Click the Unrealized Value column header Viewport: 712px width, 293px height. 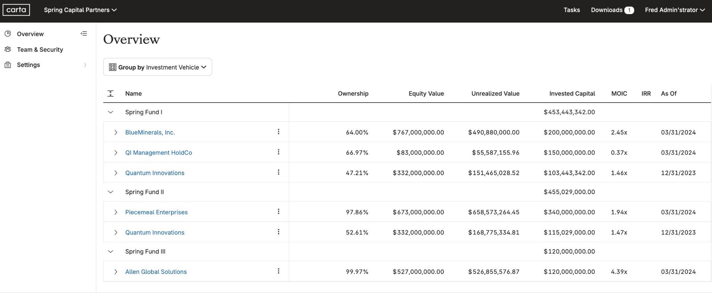coord(495,93)
